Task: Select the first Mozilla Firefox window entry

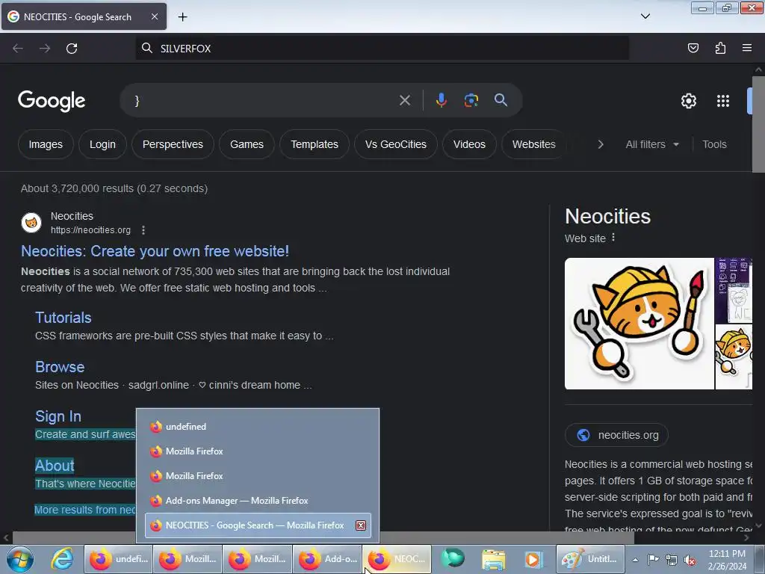Action: pos(258,451)
